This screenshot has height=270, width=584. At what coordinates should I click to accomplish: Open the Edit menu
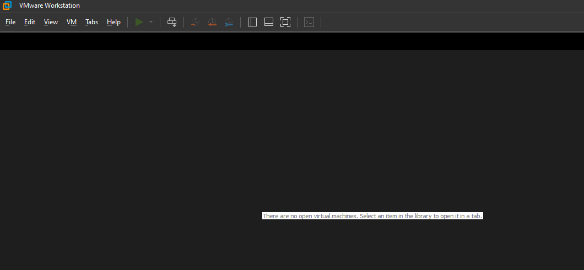point(30,22)
